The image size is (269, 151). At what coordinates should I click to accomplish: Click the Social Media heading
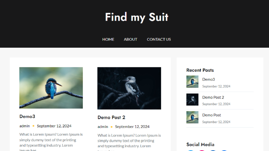pyautogui.click(x=200, y=145)
